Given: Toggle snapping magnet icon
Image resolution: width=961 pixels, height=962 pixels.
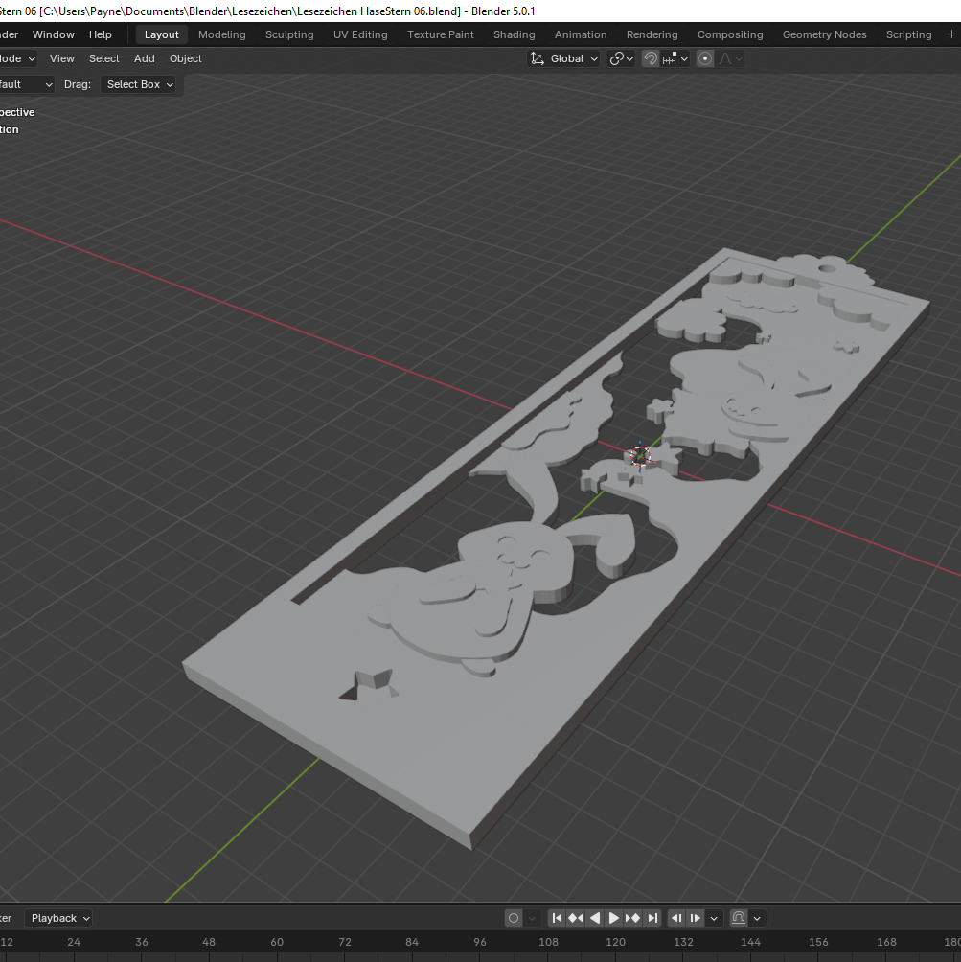Looking at the screenshot, I should click(651, 58).
